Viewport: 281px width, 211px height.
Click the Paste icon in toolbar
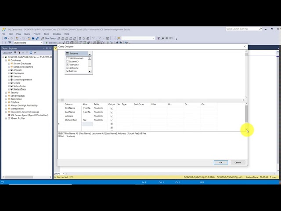(88, 38)
